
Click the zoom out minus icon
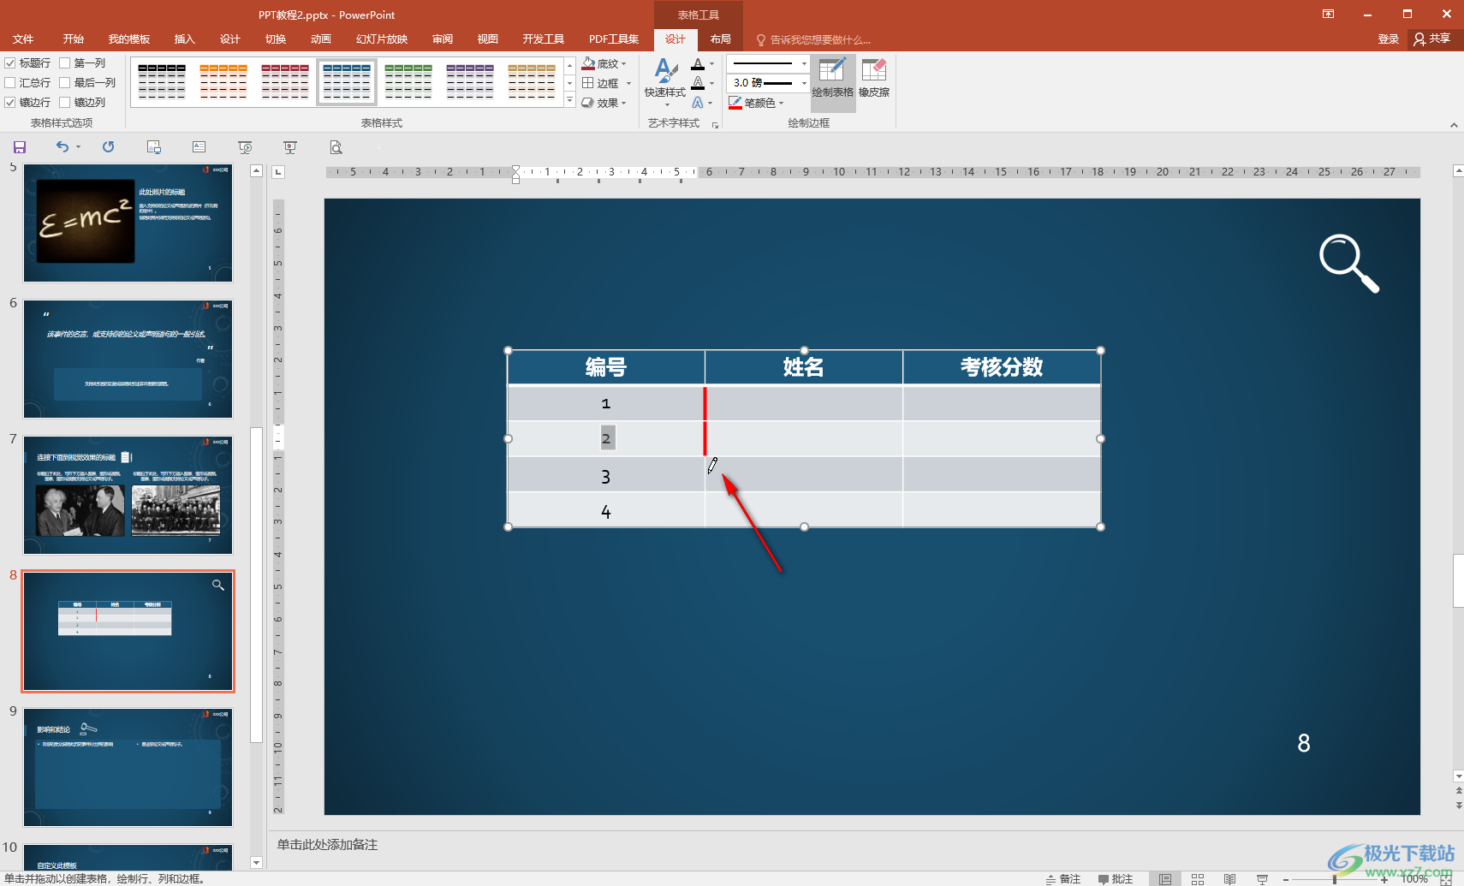click(1286, 879)
